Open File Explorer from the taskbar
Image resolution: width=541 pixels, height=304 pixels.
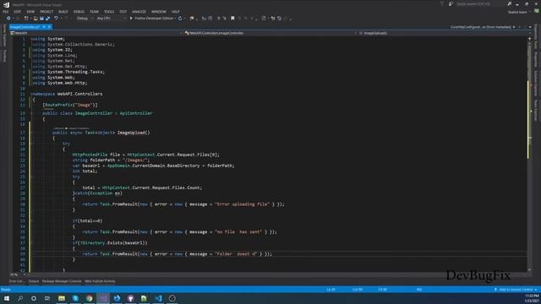pyautogui.click(x=62, y=298)
